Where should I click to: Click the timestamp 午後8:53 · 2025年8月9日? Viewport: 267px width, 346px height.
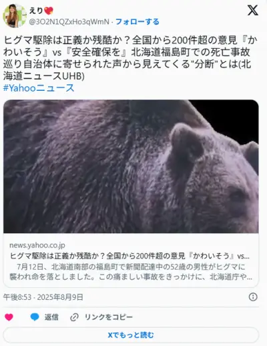[x=43, y=297]
